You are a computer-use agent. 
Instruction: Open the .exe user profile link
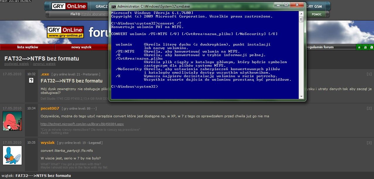[x=45, y=74]
